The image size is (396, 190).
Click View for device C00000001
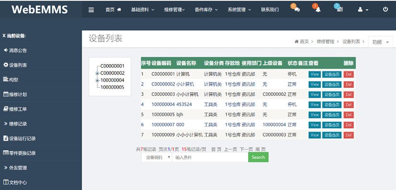[x=315, y=74]
